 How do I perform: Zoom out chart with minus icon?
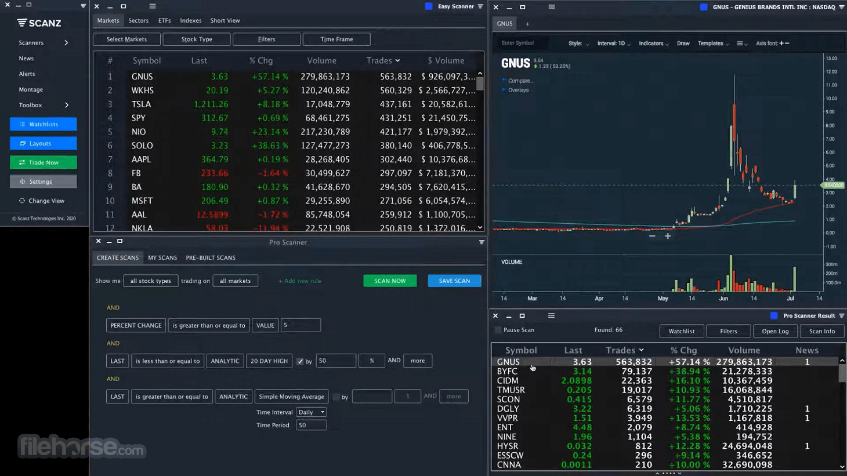[652, 236]
